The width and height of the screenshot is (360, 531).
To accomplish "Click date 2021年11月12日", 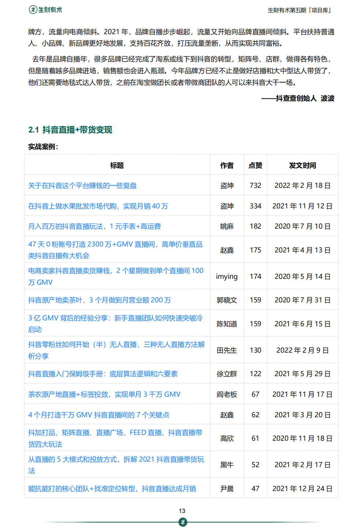I will coord(302,206).
